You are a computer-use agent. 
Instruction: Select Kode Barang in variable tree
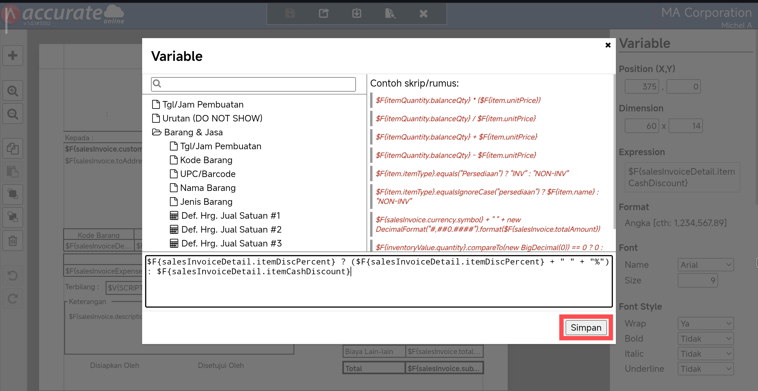click(206, 160)
